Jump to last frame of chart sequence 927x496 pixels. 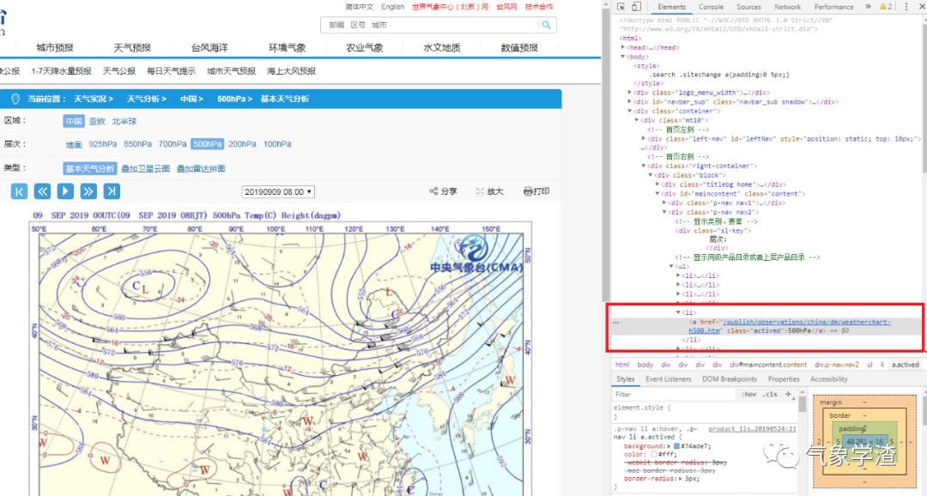pos(112,191)
